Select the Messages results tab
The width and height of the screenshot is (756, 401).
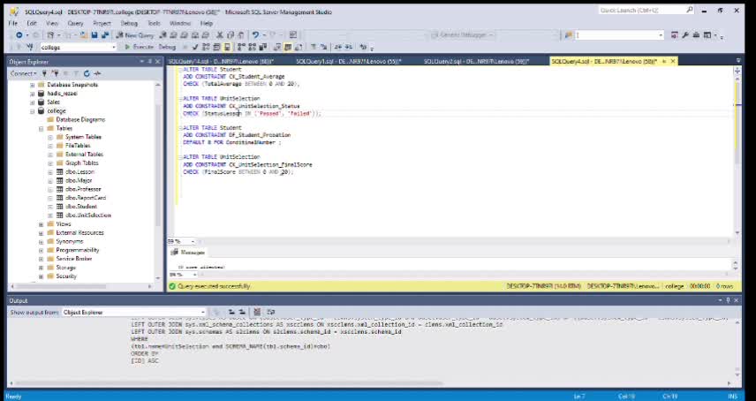pyautogui.click(x=188, y=252)
